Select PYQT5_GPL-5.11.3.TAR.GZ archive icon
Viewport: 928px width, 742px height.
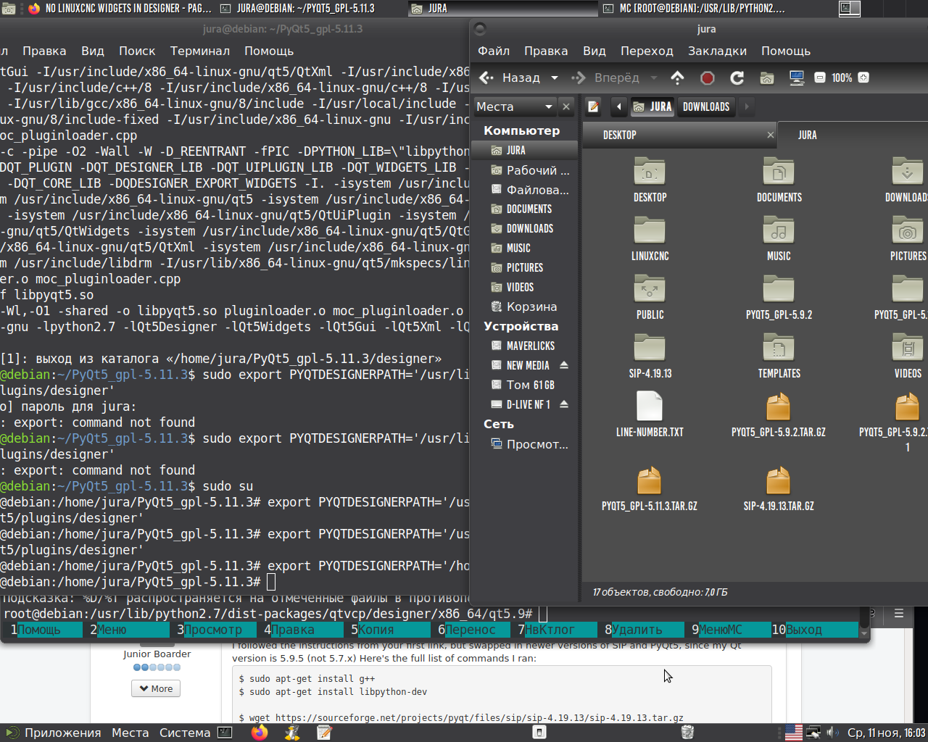pyautogui.click(x=650, y=480)
